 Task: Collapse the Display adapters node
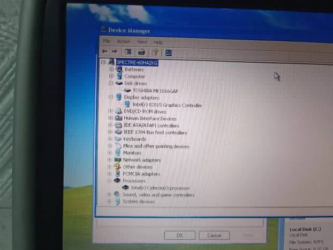pos(110,97)
